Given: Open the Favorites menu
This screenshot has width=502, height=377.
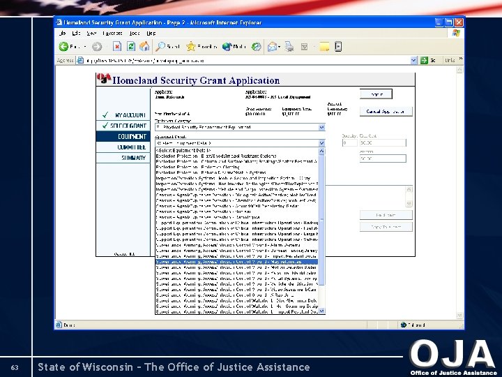Looking at the screenshot, I should (x=112, y=33).
